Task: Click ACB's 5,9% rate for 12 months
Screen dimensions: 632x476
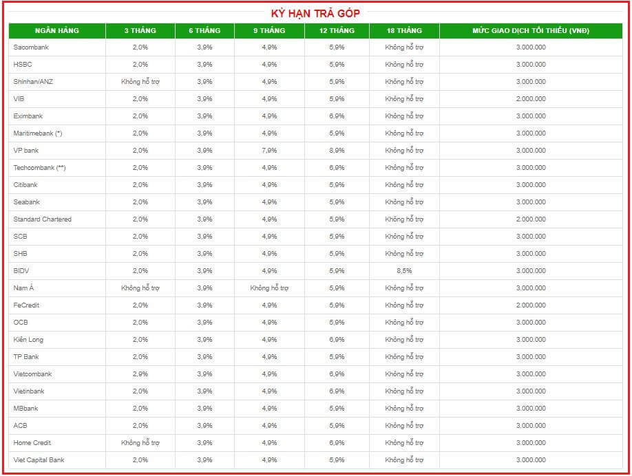Action: (337, 426)
